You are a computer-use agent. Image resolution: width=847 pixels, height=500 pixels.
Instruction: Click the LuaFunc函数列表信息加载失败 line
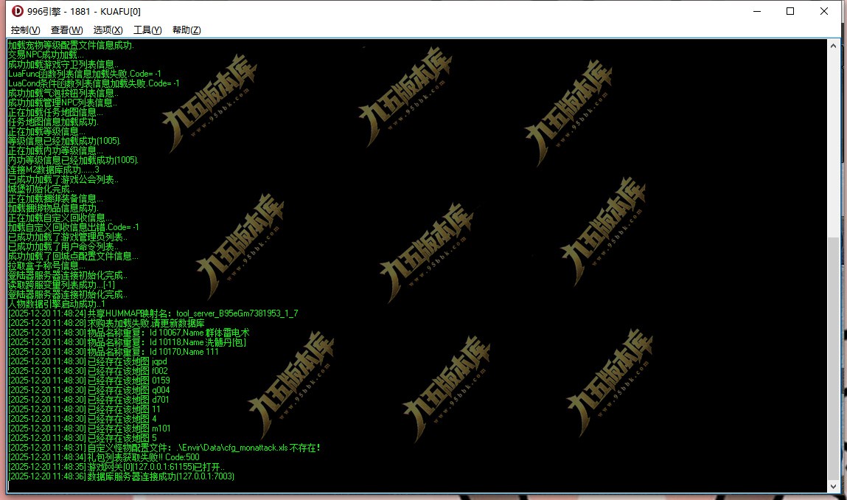click(84, 74)
